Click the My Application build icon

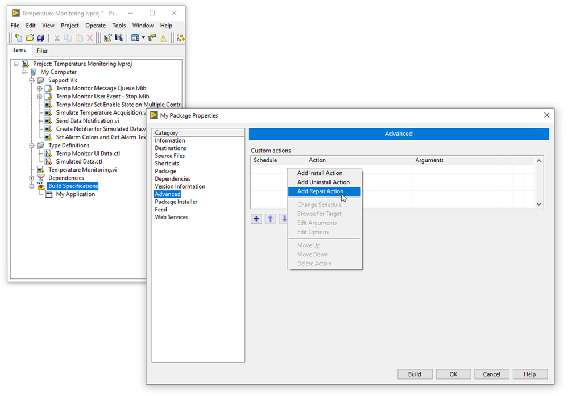[48, 194]
